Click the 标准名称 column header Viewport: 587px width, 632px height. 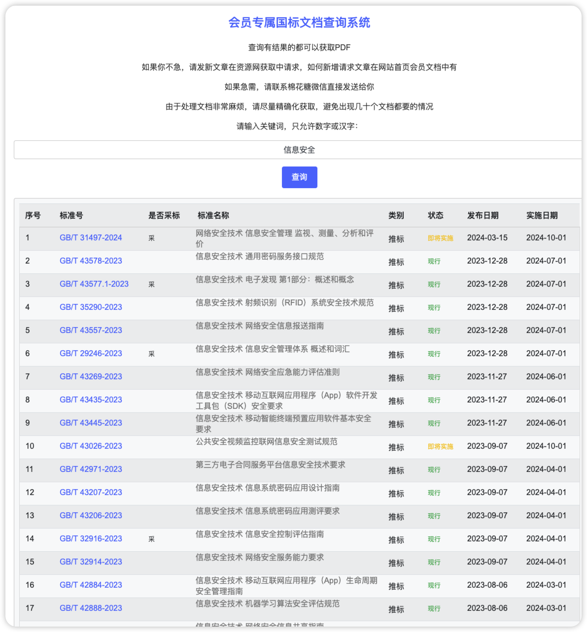pyautogui.click(x=213, y=215)
